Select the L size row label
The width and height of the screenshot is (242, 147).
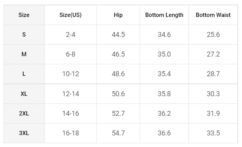(24, 74)
